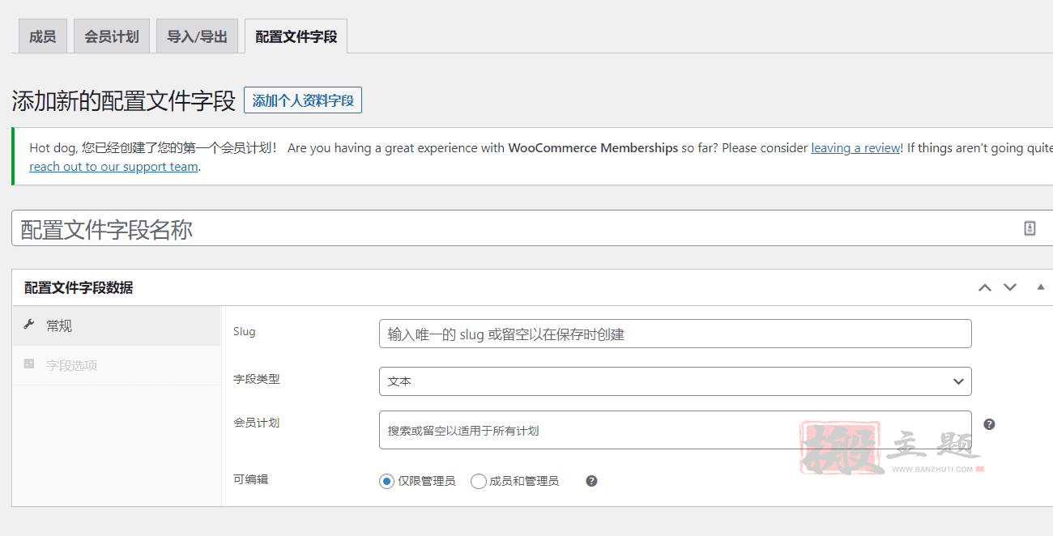The width and height of the screenshot is (1053, 536).
Task: Follow the leaving a review link
Action: click(855, 148)
